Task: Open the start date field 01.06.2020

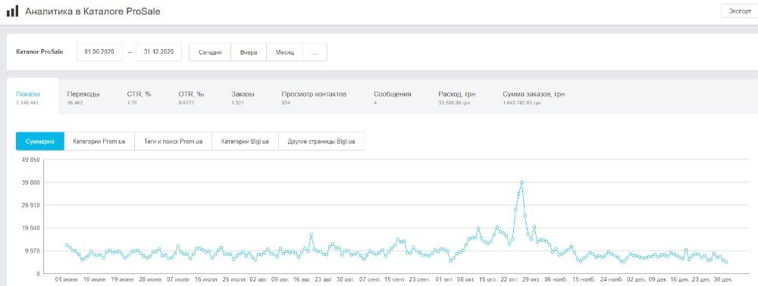Action: [99, 52]
